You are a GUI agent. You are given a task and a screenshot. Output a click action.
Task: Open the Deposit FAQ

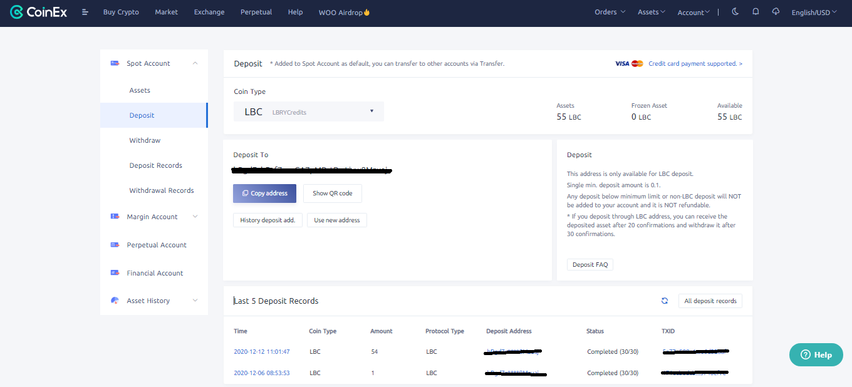[590, 264]
